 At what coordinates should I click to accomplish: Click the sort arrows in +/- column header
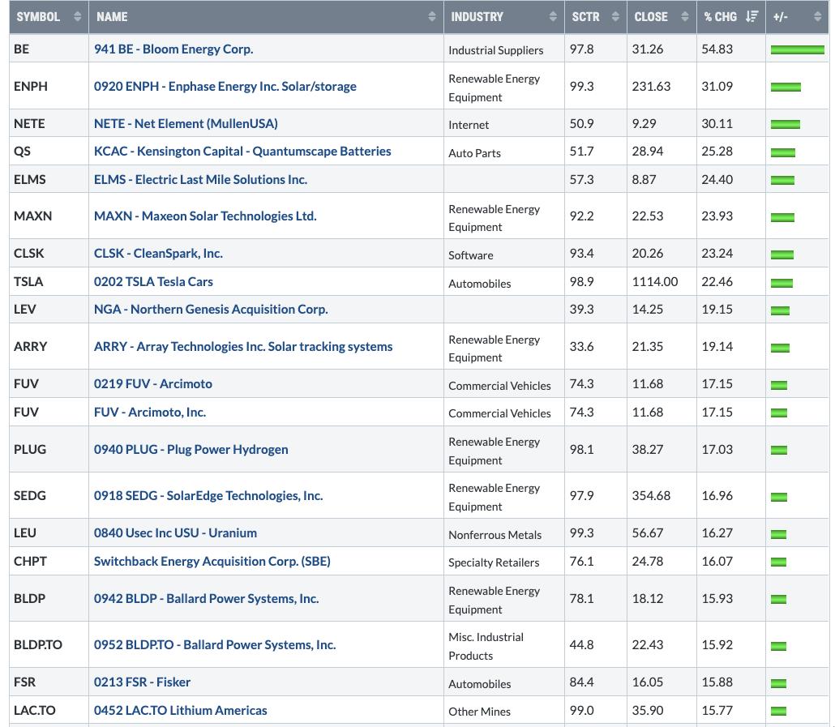pyautogui.click(x=816, y=16)
